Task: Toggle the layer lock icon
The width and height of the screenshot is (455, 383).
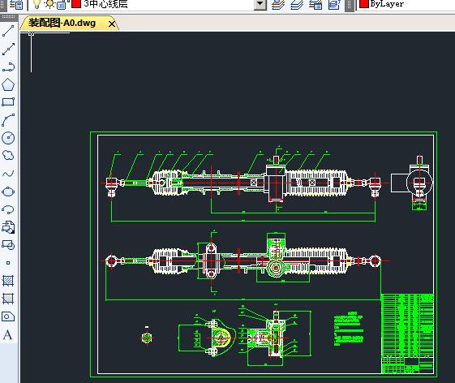Action: click(62, 4)
